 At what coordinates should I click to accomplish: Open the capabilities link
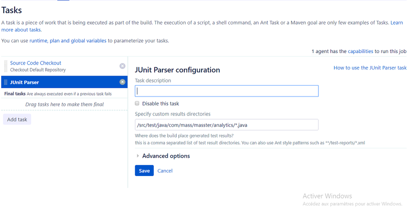click(361, 51)
